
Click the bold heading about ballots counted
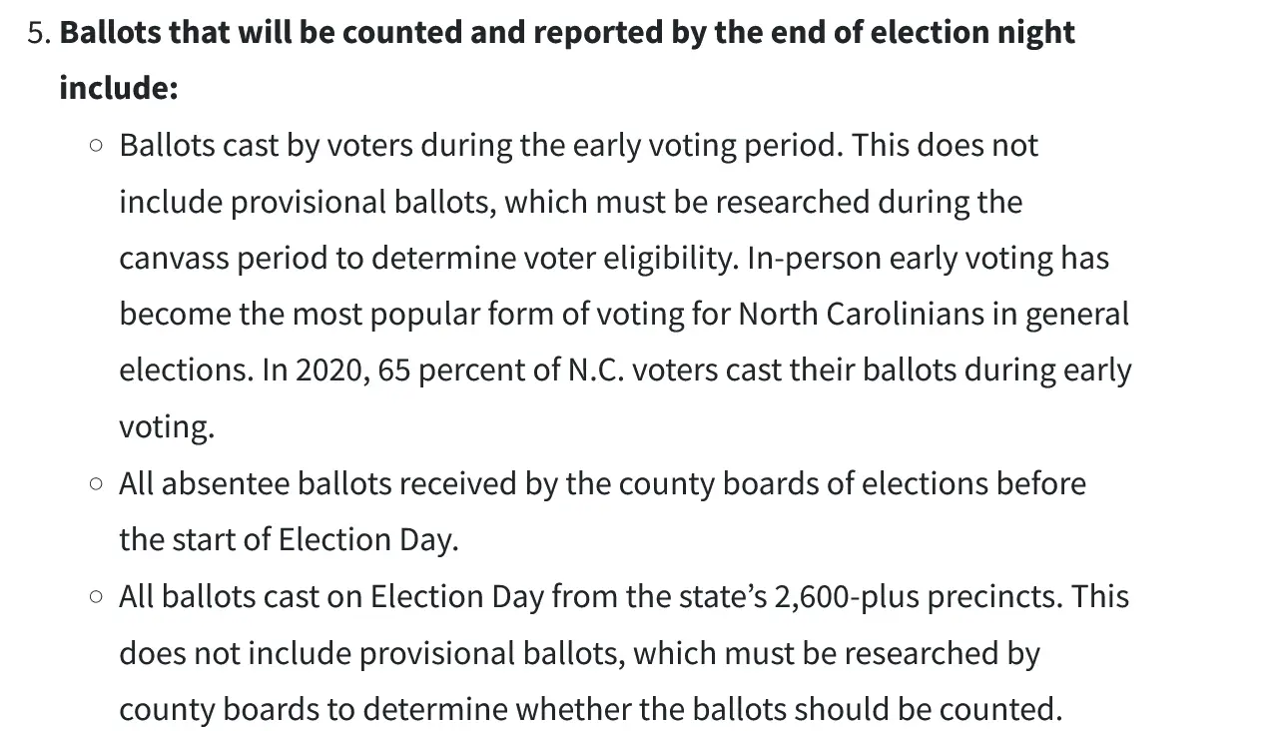point(567,33)
